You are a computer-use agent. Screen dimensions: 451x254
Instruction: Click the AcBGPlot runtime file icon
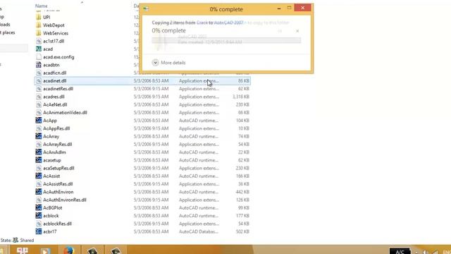pos(39,207)
